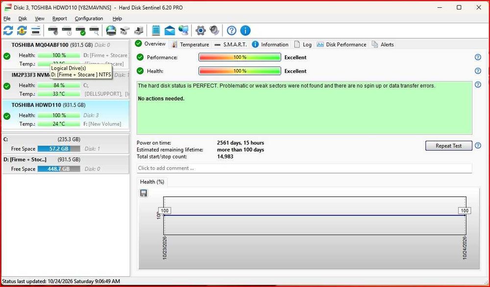Click the network monitor globe icon
This screenshot has width=490, height=287.
click(183, 31)
